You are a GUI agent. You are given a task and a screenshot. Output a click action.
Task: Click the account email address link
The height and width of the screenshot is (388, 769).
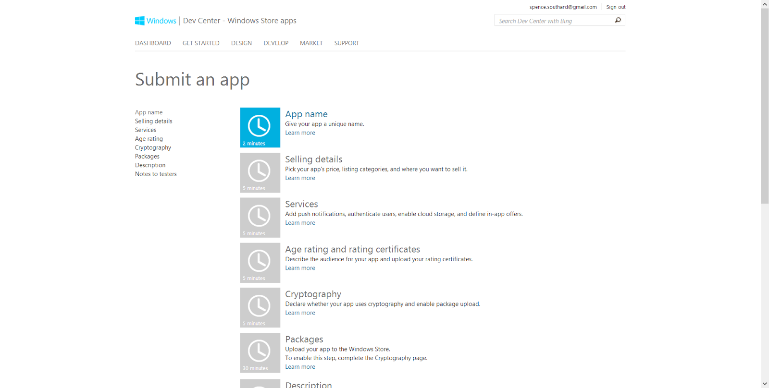pos(563,7)
